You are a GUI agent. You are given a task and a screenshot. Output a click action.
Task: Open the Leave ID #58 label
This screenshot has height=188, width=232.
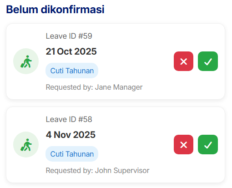click(x=69, y=119)
